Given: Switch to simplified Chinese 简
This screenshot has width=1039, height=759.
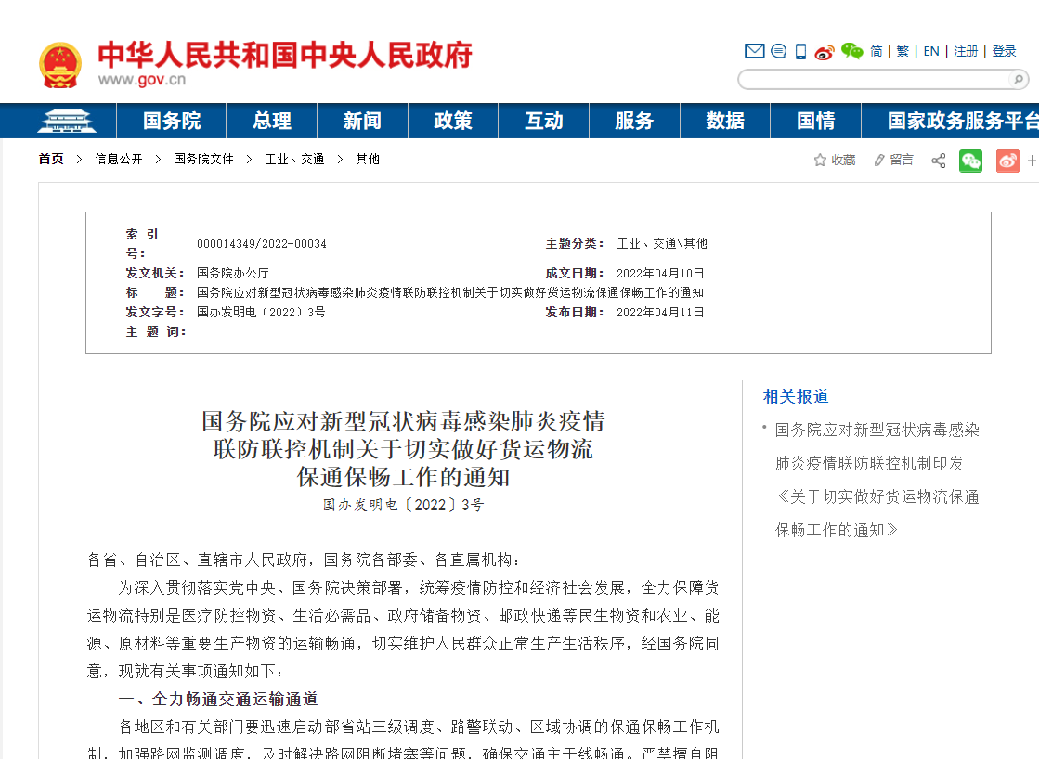Looking at the screenshot, I should tap(876, 51).
